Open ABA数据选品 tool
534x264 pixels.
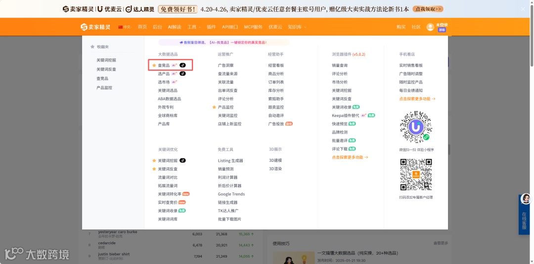pyautogui.click(x=169, y=99)
